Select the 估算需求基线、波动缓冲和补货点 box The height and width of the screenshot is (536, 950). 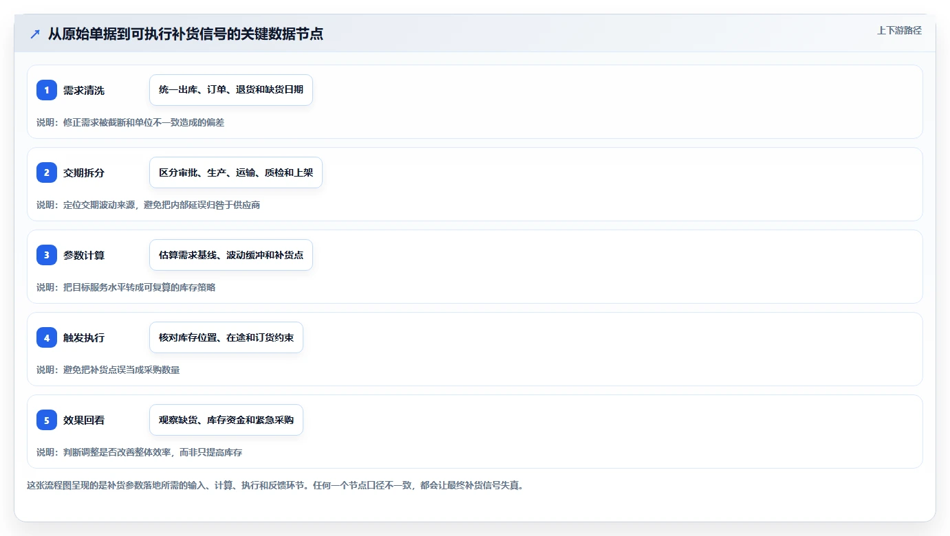(x=231, y=255)
